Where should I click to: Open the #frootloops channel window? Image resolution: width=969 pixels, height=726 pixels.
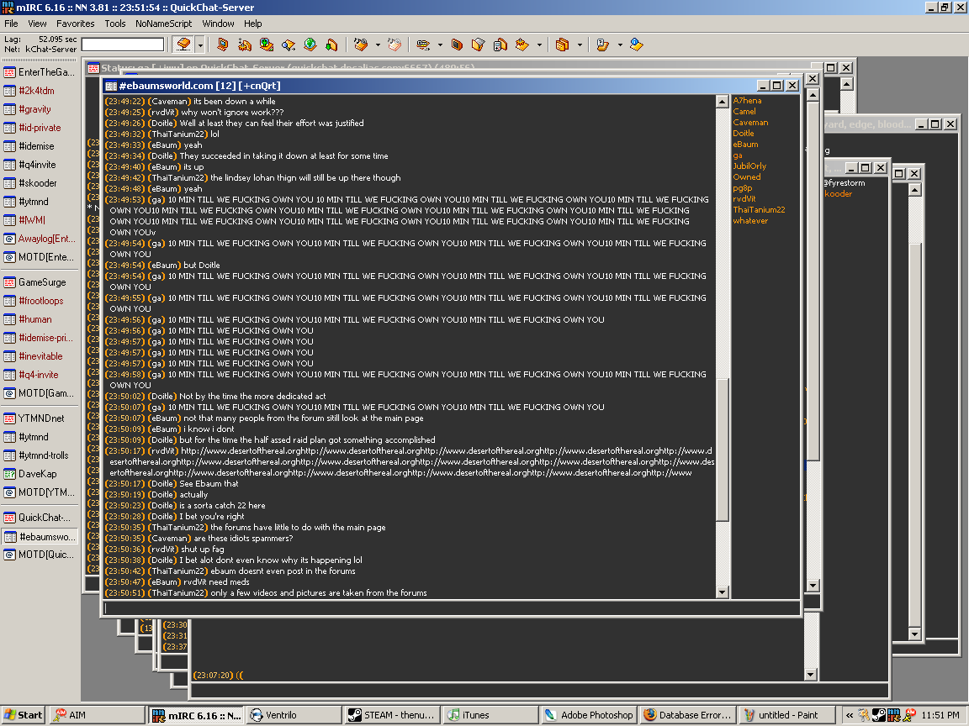click(x=40, y=301)
